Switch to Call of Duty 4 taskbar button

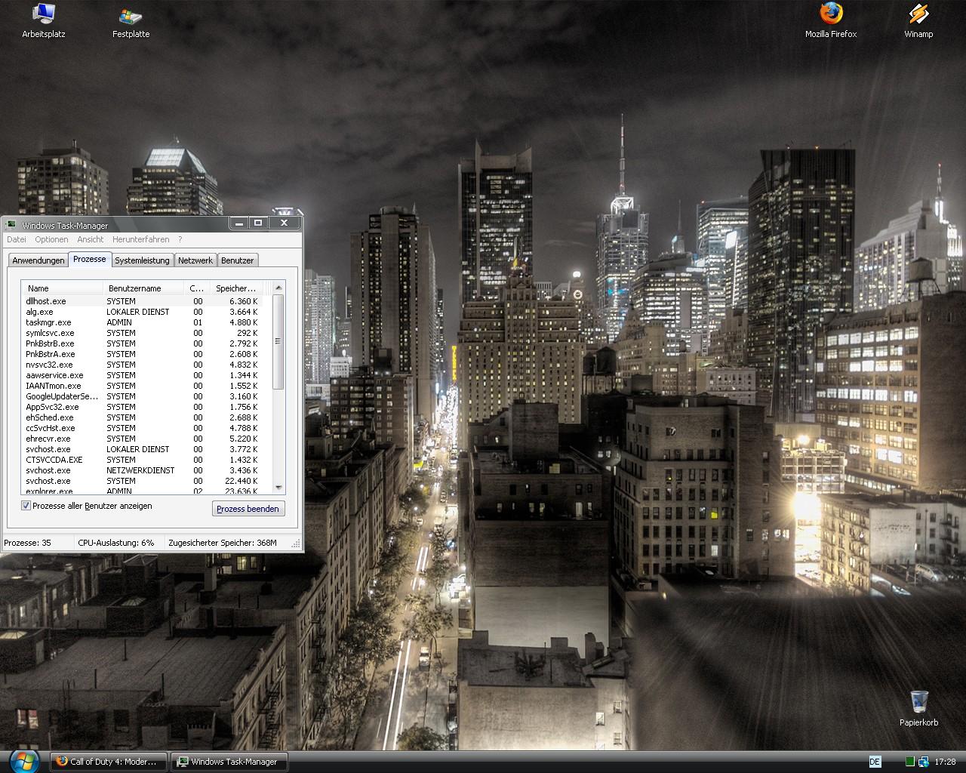pos(109,762)
